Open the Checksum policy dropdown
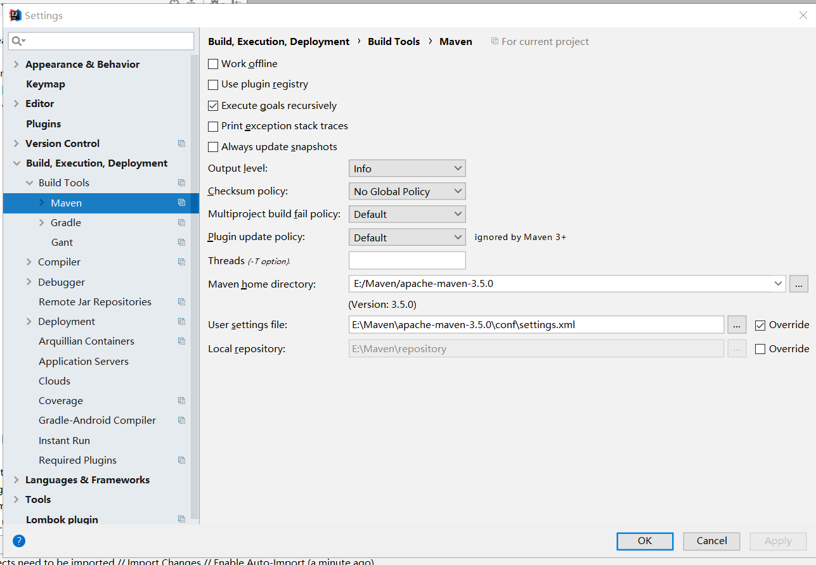 click(x=407, y=191)
